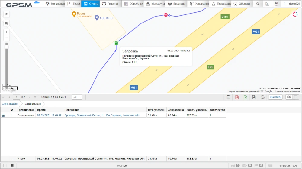The width and height of the screenshot is (302, 169).
Task: Click the printer icon to print report
Action: pyautogui.click(x=262, y=97)
